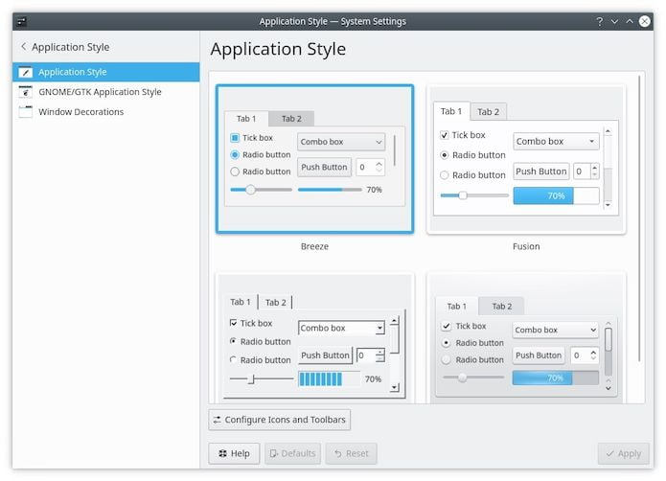Select Tab 1 in Fusion preview

point(451,111)
